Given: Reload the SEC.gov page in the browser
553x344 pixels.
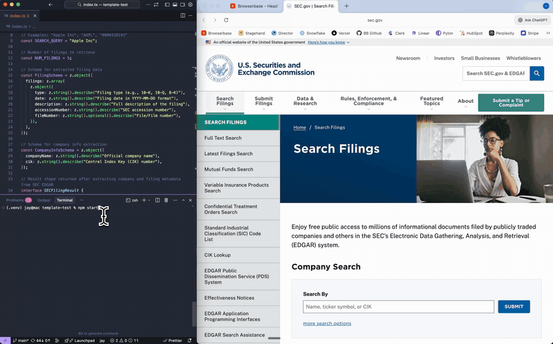Looking at the screenshot, I should pos(226,20).
